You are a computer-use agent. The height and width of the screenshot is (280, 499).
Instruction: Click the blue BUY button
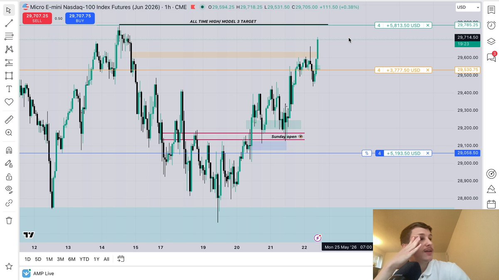point(80,18)
